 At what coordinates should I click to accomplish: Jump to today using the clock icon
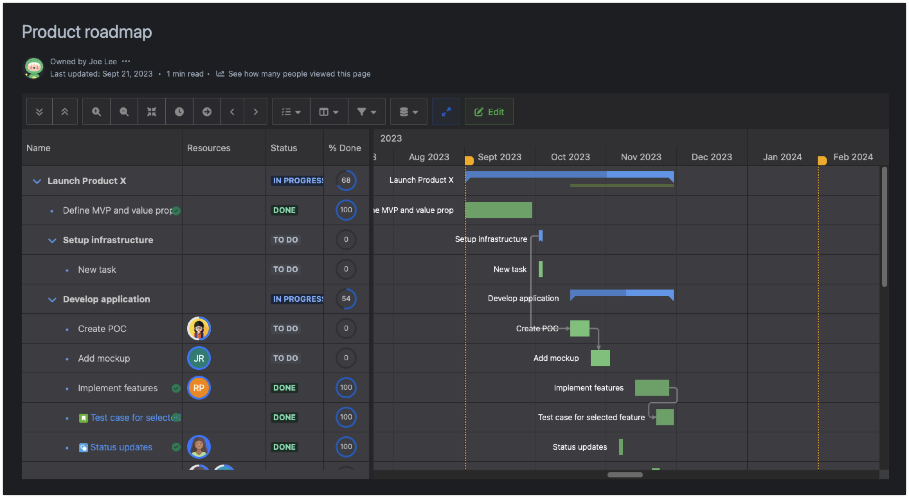coord(179,111)
